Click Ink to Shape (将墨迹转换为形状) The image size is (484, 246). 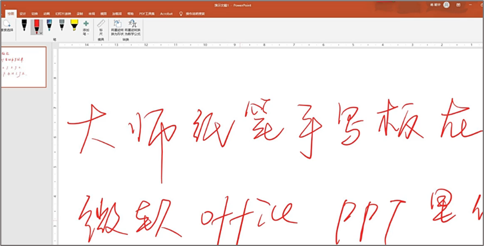coord(117,28)
